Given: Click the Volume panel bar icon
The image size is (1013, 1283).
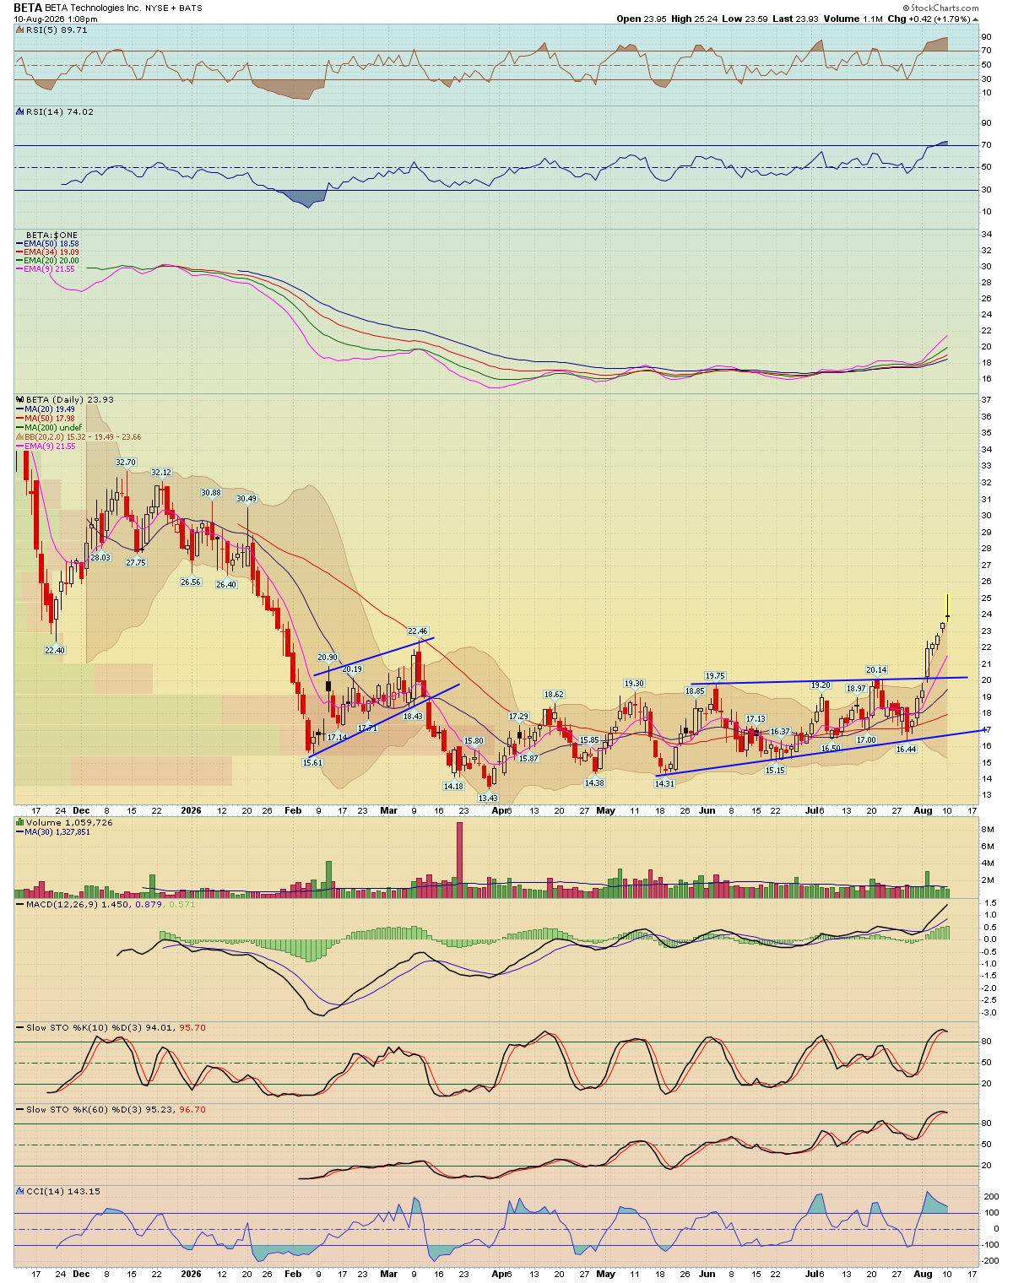Looking at the screenshot, I should point(20,822).
